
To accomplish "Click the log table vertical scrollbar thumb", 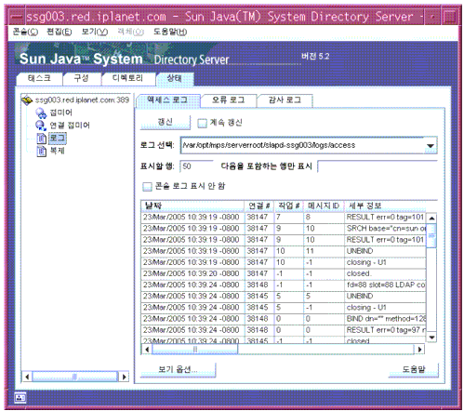I will pyautogui.click(x=431, y=235).
